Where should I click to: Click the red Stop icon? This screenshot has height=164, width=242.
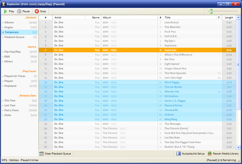pos(37,11)
